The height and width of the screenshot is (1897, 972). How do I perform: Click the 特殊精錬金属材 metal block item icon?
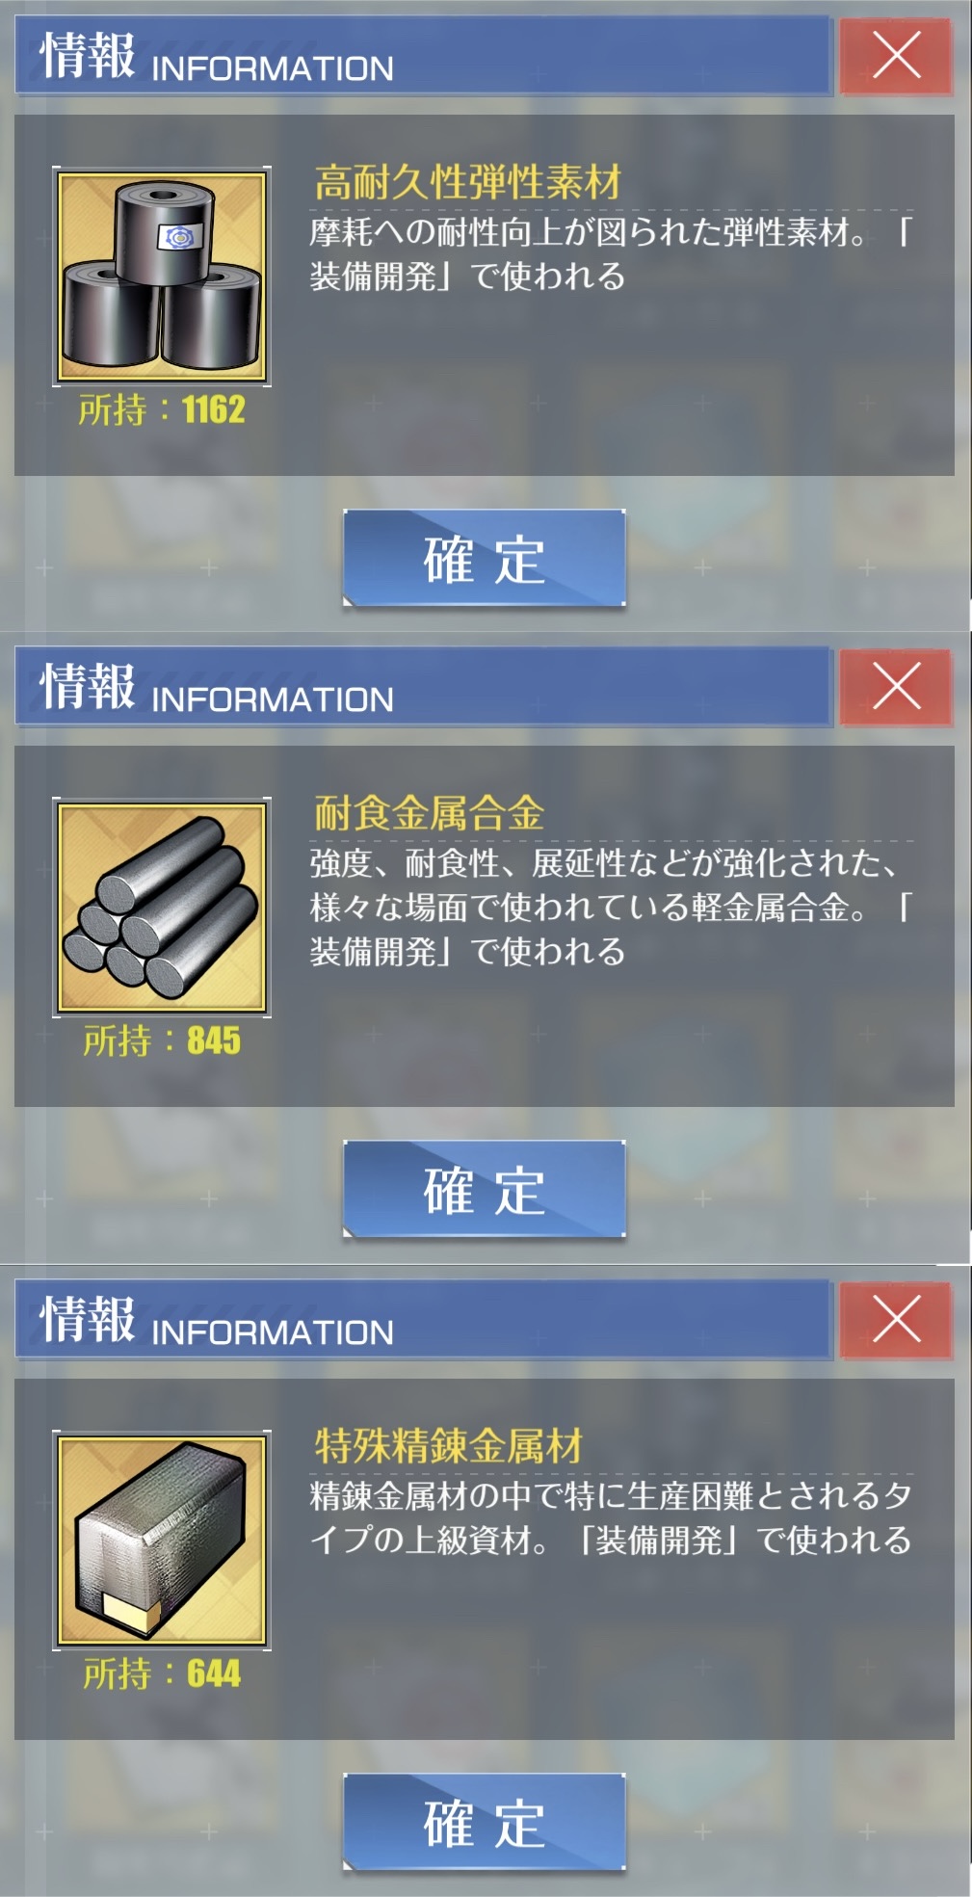[x=162, y=1540]
